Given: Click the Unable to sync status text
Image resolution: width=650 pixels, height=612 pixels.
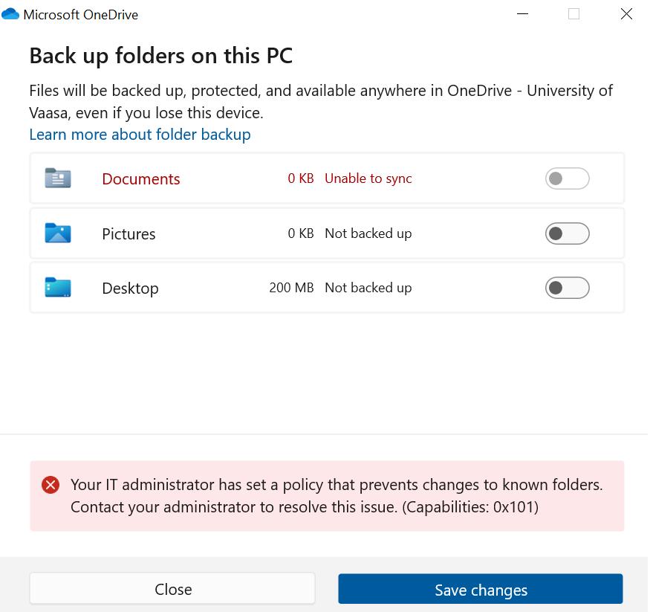Looking at the screenshot, I should click(x=368, y=178).
